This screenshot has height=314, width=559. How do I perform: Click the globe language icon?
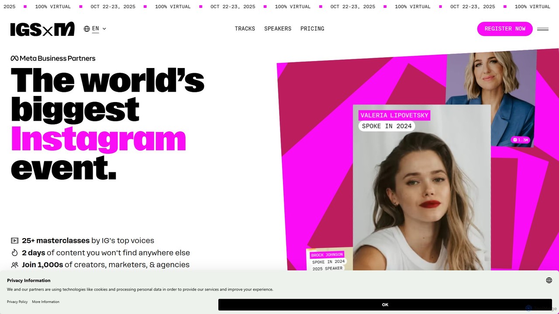pyautogui.click(x=87, y=29)
